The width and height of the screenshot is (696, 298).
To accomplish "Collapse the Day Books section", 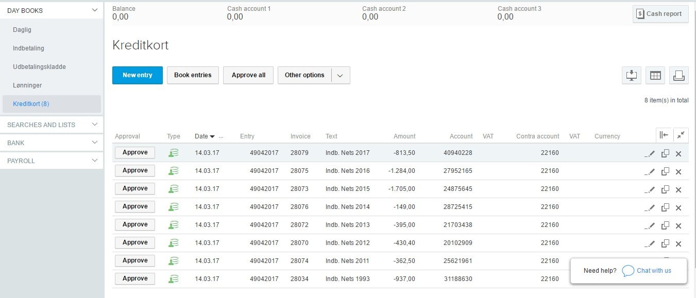I will coord(94,10).
